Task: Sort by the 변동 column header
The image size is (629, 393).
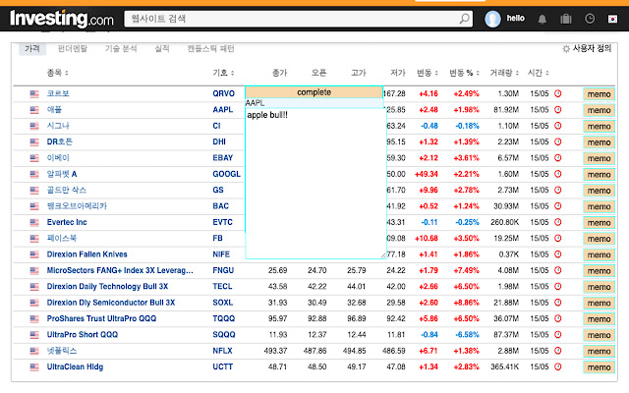Action: click(428, 73)
